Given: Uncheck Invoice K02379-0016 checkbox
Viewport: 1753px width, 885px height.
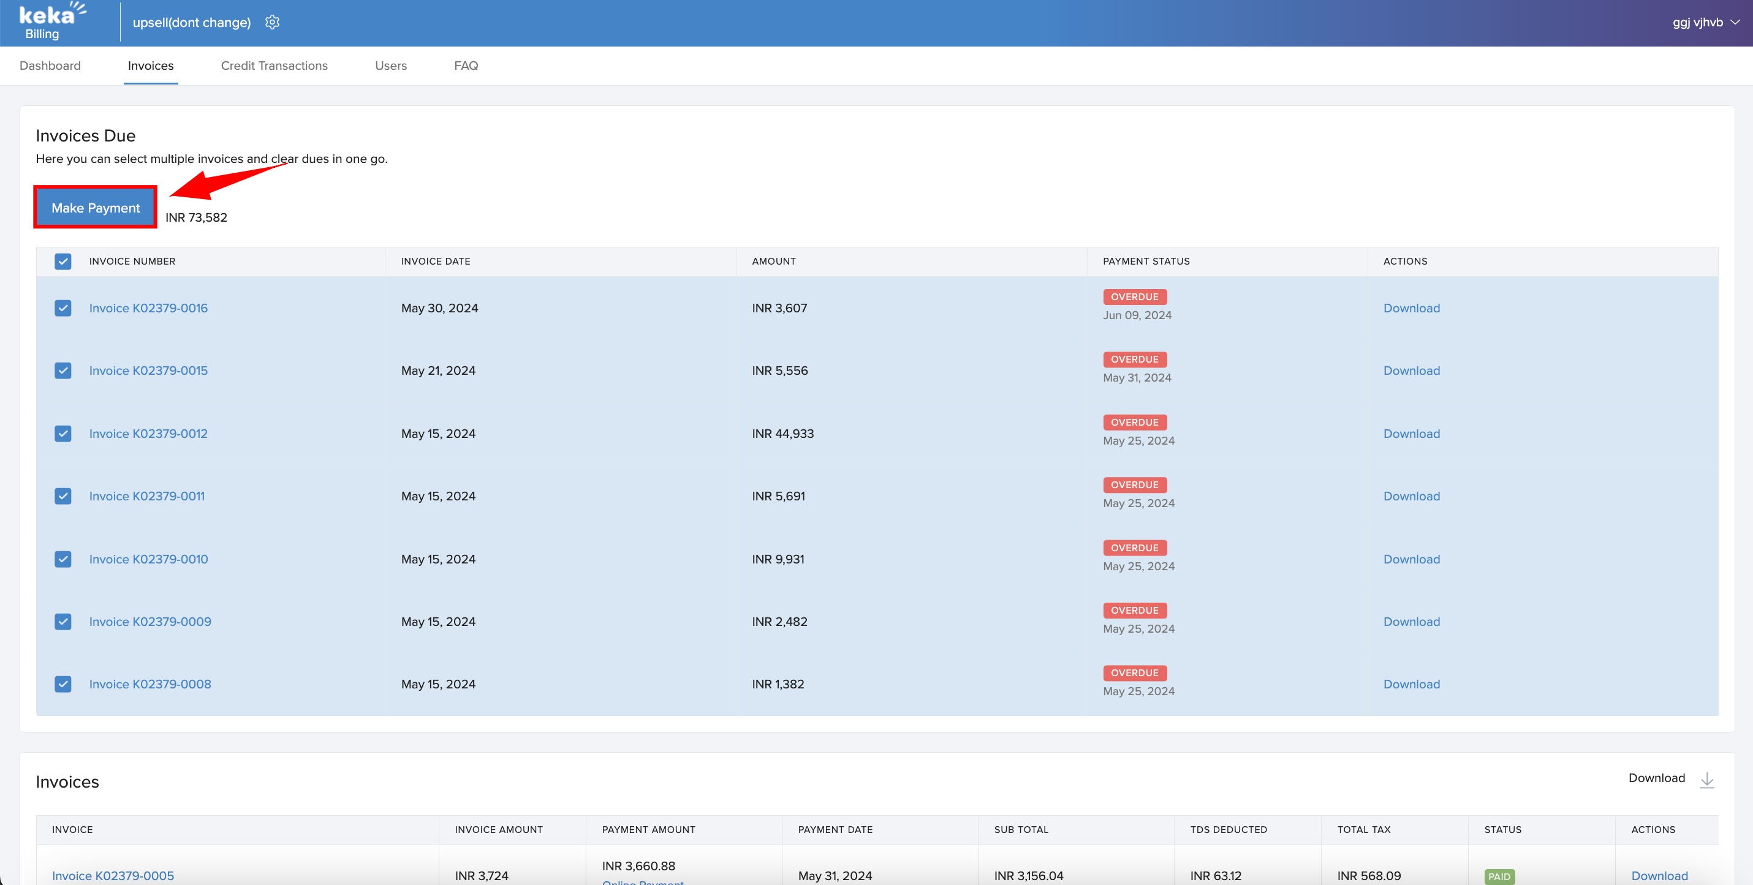Looking at the screenshot, I should [x=62, y=308].
